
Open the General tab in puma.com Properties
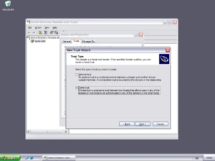(67, 41)
